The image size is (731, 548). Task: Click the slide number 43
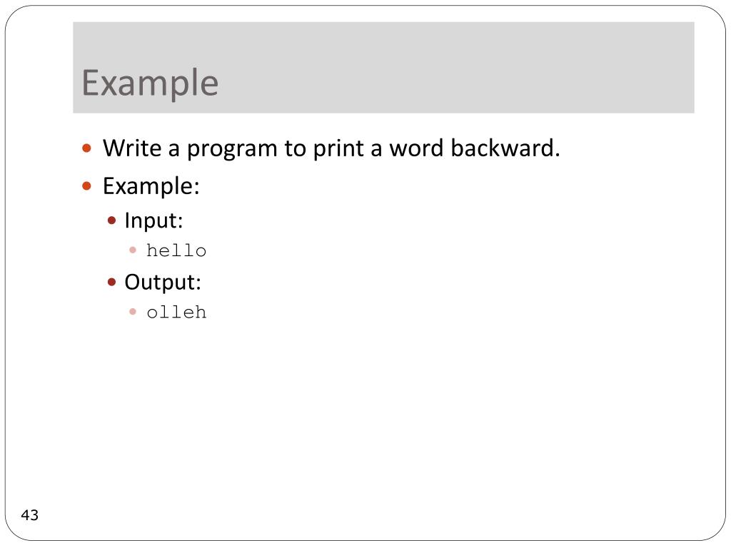tap(30, 515)
